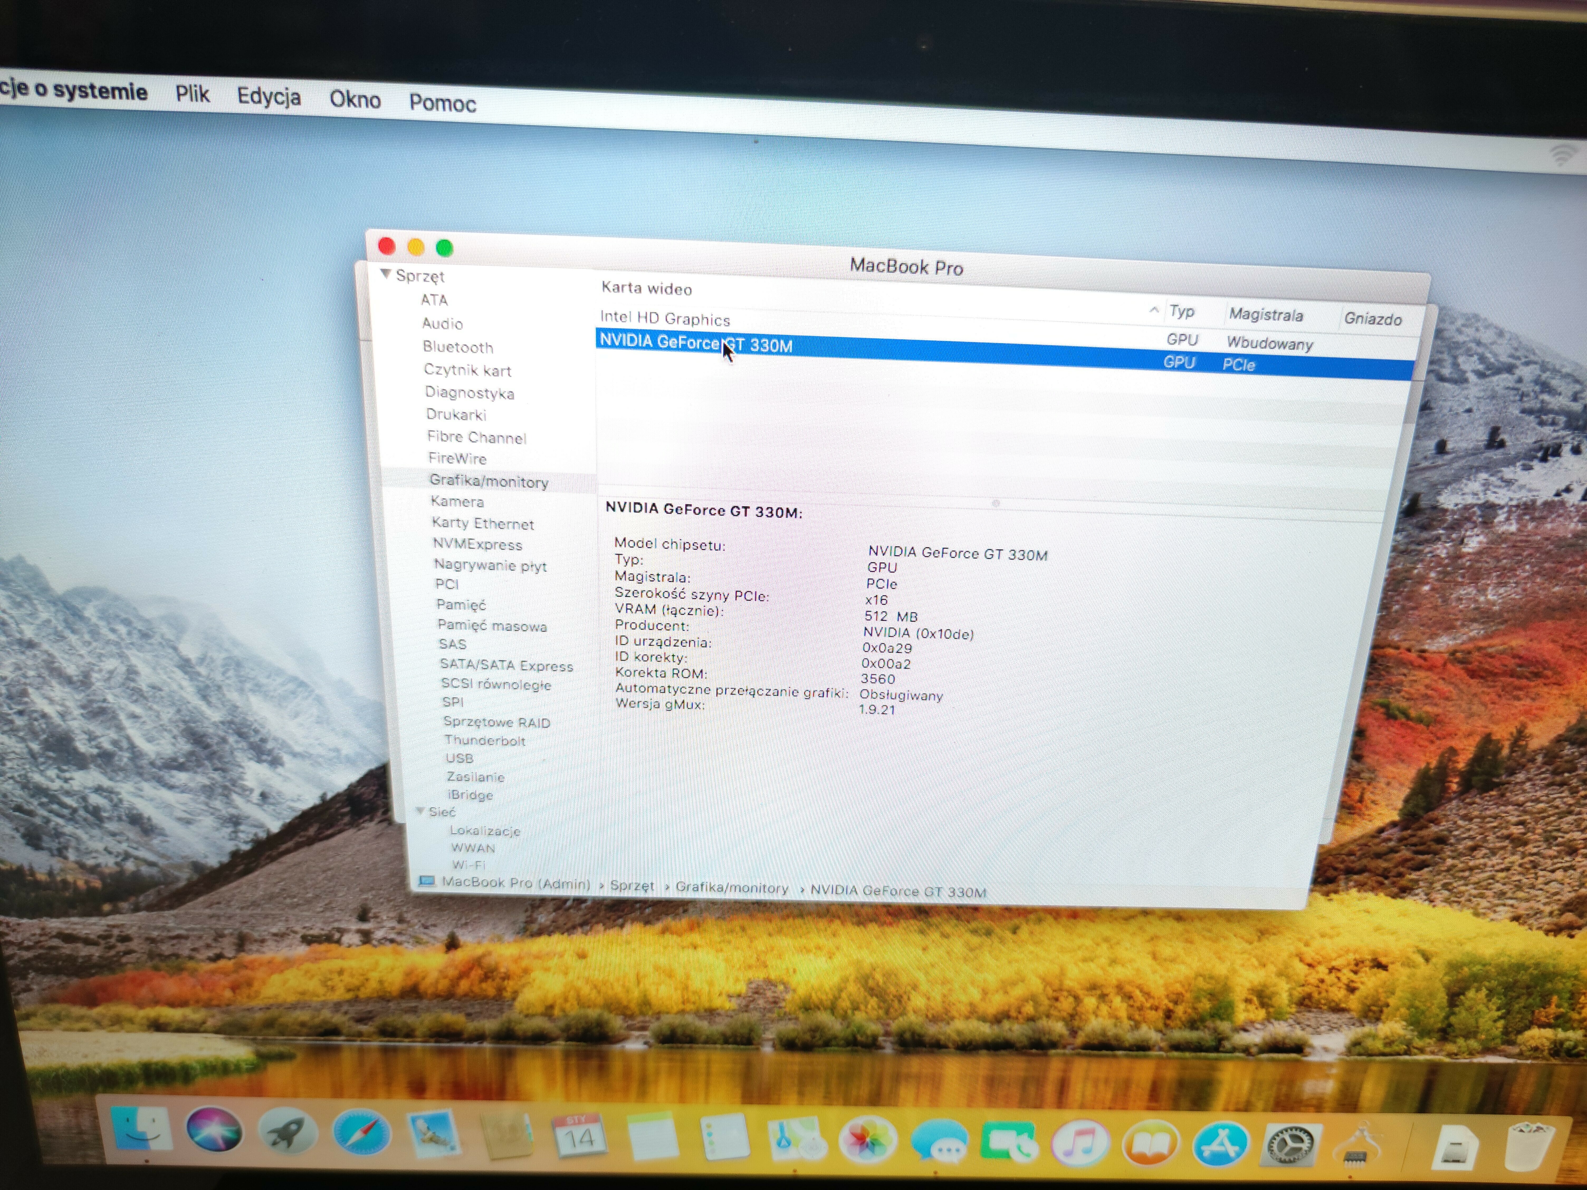The height and width of the screenshot is (1190, 1587).
Task: Select NVMExpress in the sidebar
Action: [477, 544]
